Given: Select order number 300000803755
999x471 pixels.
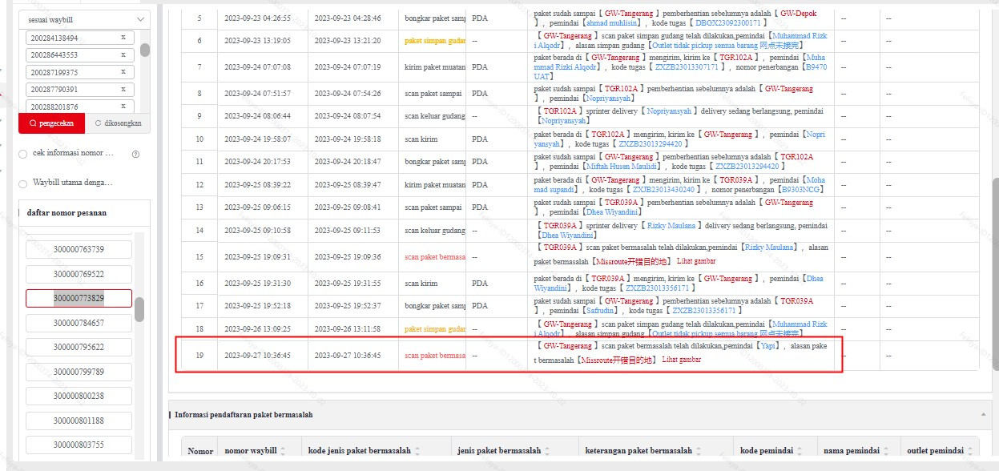Looking at the screenshot, I should [79, 445].
